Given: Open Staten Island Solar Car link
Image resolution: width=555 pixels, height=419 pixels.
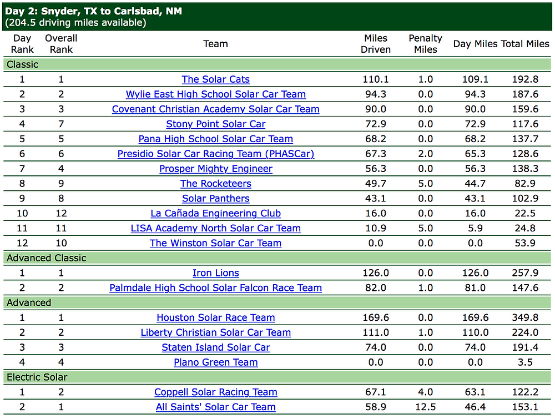Looking at the screenshot, I should coord(215,347).
